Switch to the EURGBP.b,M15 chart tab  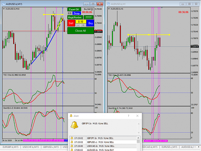pos(11,147)
